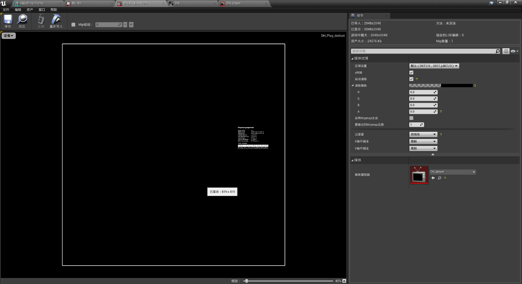
Task: Reset 自动清除 to default arrow
Action: coord(416,79)
